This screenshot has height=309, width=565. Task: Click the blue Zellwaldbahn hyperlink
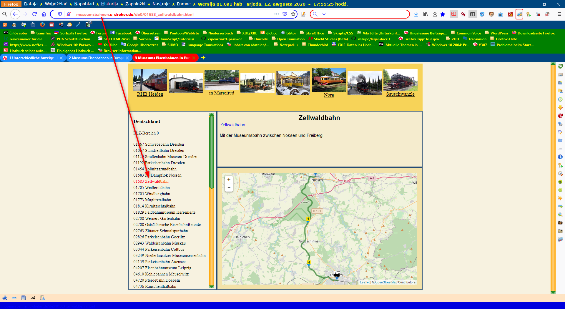[x=232, y=125]
